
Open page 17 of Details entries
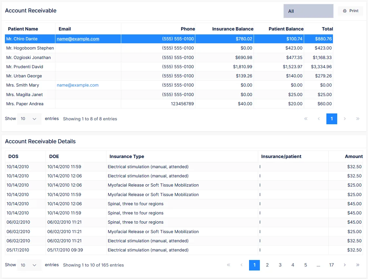click(x=331, y=265)
